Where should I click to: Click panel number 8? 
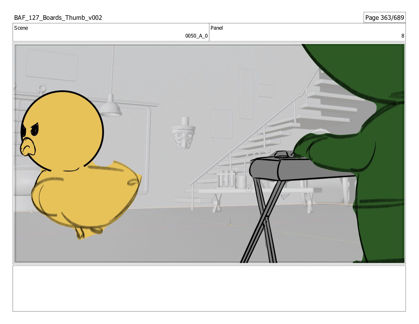coord(402,36)
